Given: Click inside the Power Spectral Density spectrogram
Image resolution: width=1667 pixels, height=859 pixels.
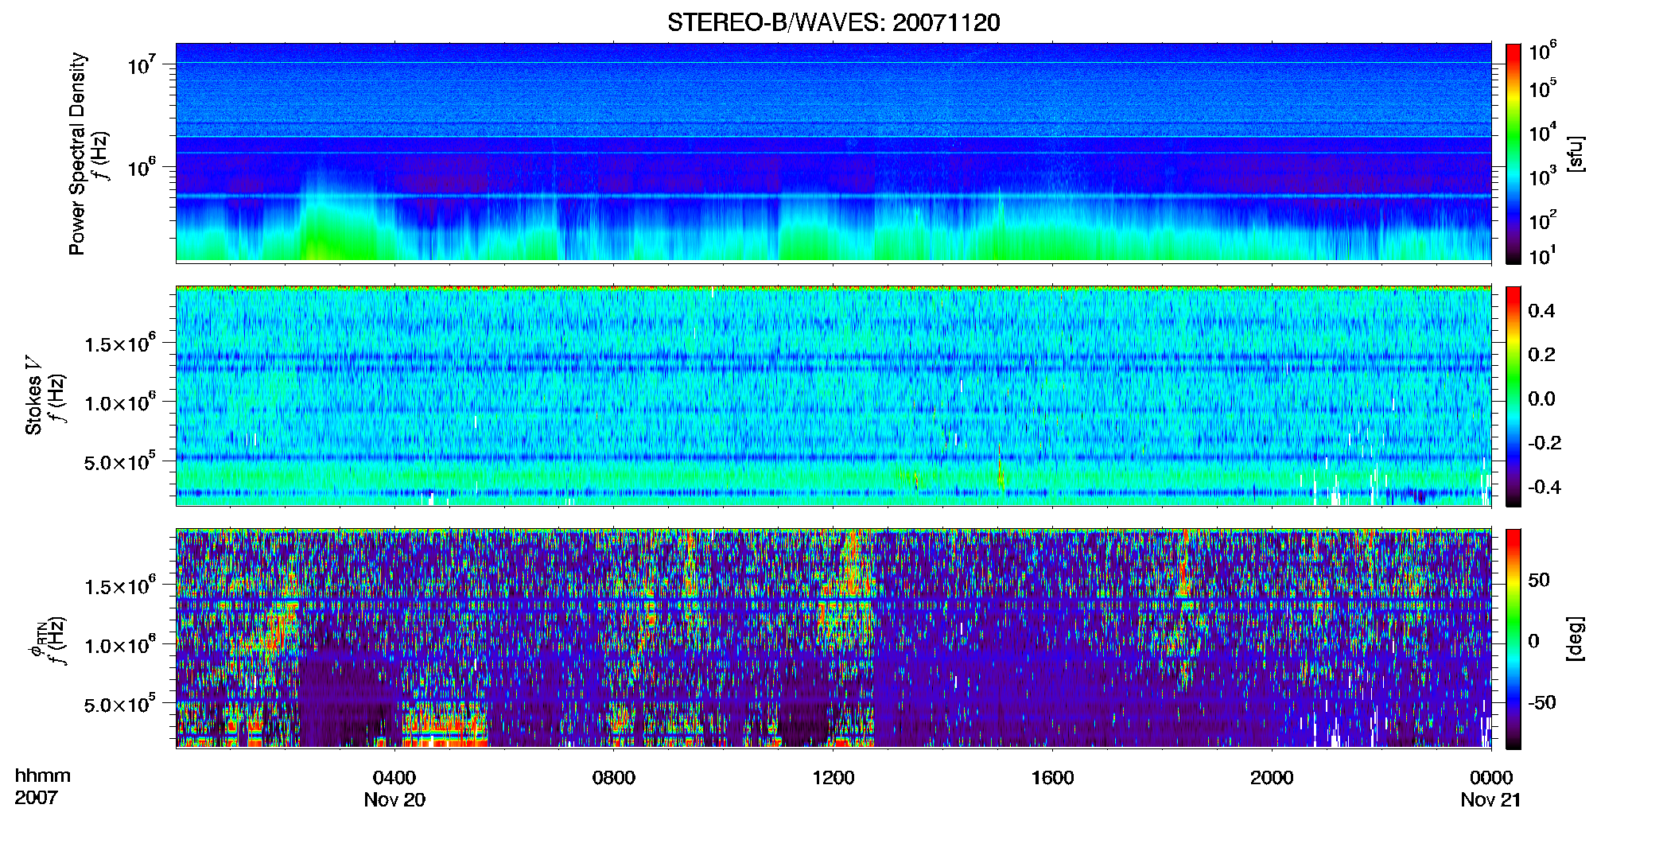Looking at the screenshot, I should [833, 152].
